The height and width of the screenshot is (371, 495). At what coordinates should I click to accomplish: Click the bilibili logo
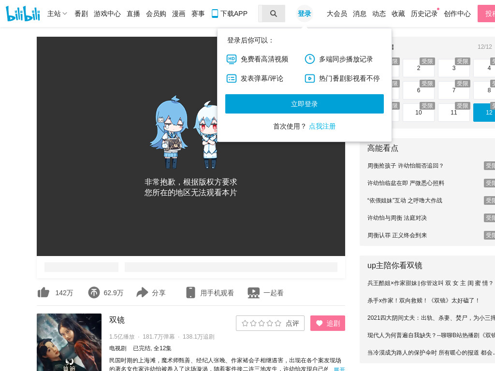pos(23,14)
